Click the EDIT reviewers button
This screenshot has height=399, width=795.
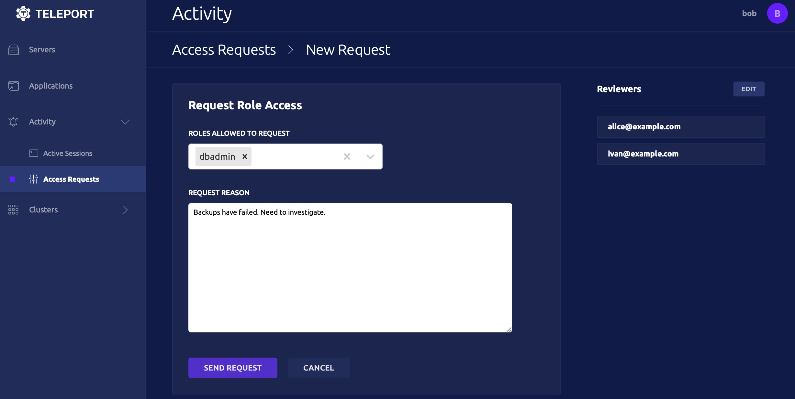(x=749, y=89)
